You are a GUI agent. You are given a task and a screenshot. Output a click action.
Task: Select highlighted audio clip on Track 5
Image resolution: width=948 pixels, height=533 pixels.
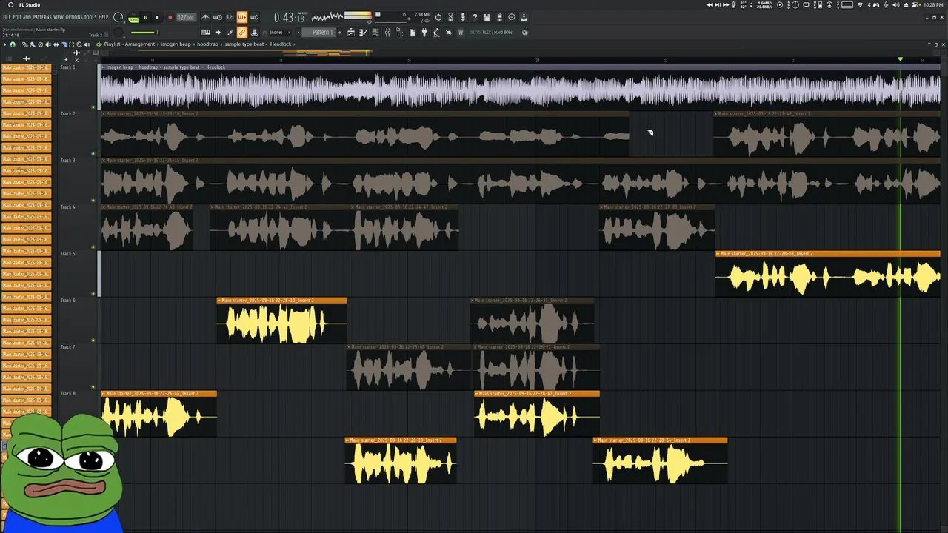(828, 274)
